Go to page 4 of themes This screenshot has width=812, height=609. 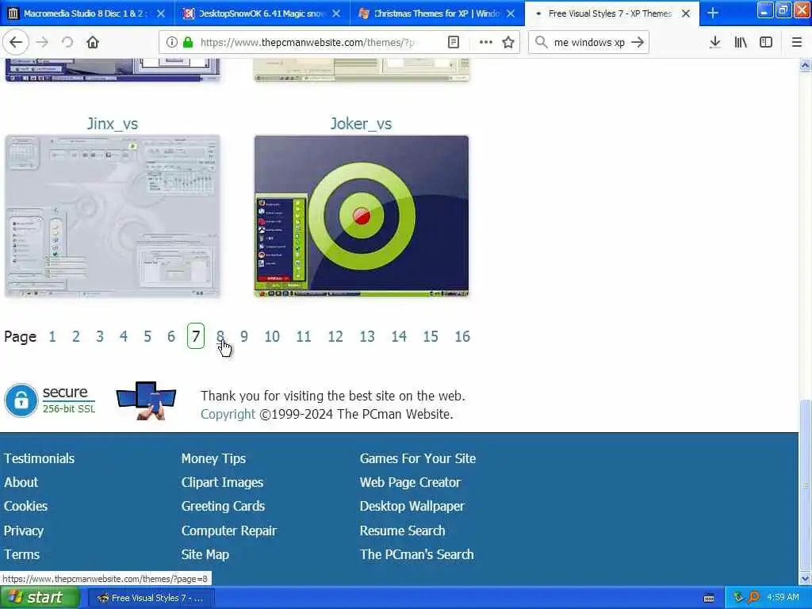coord(123,336)
